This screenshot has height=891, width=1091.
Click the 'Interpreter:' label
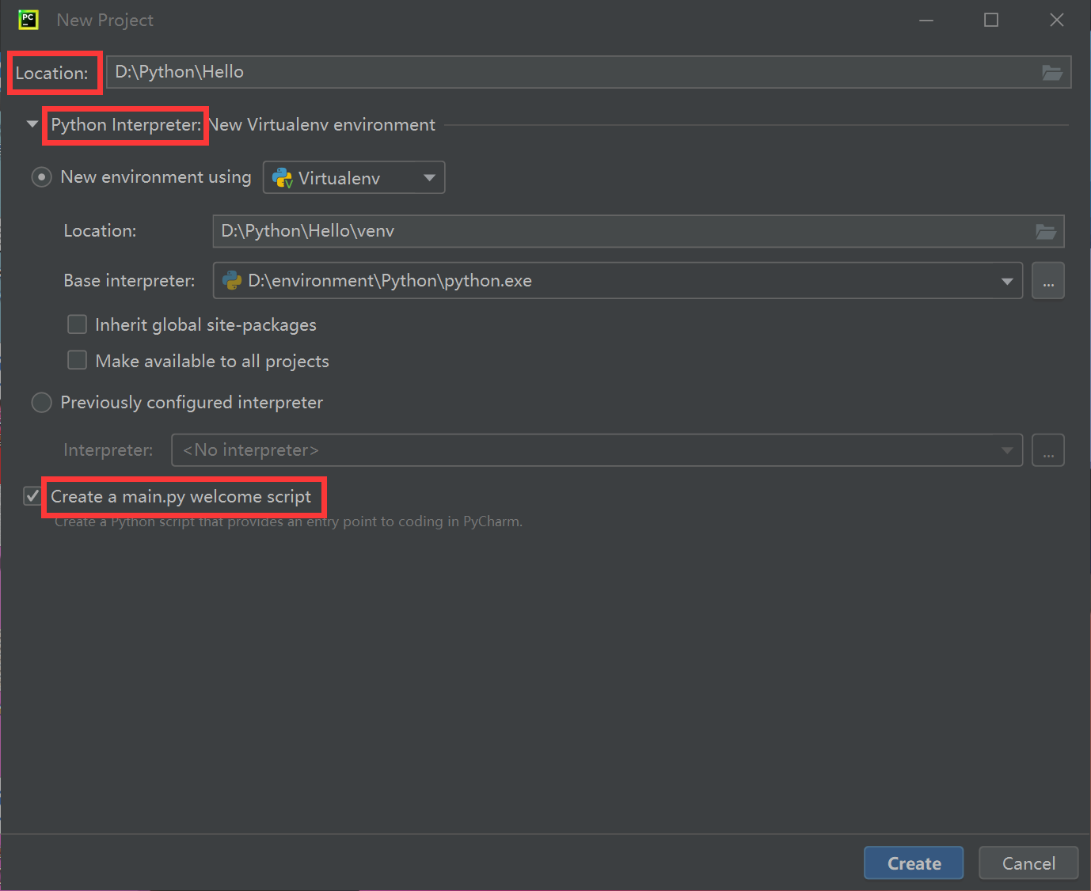pyautogui.click(x=108, y=450)
